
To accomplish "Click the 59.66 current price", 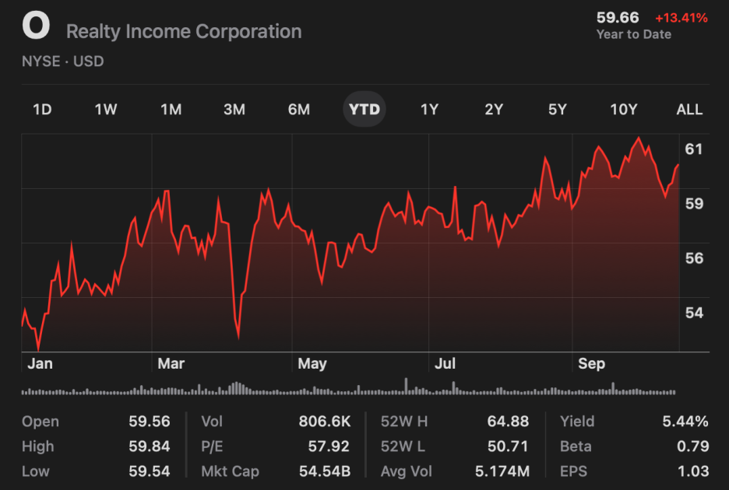I will point(618,18).
